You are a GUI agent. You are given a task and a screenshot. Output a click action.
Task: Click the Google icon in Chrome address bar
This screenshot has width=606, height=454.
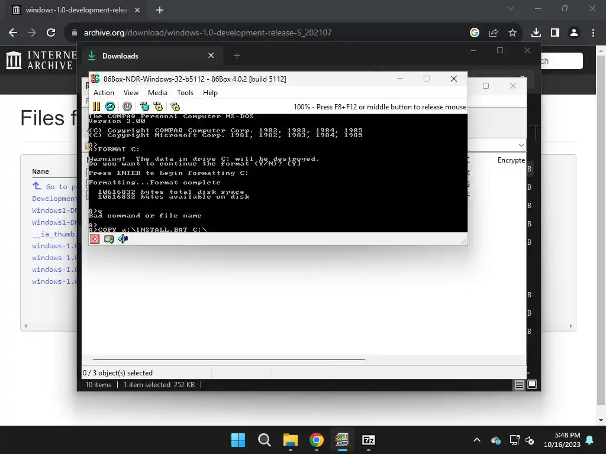(475, 33)
